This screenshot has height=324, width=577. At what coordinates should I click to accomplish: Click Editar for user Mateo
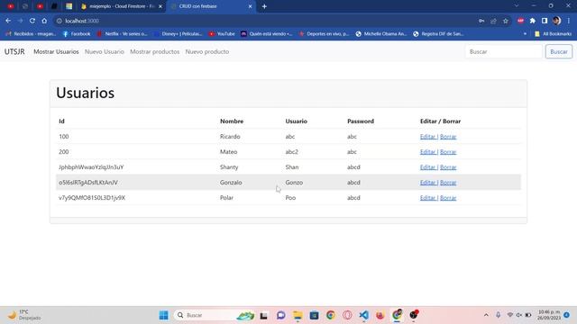[x=428, y=152]
